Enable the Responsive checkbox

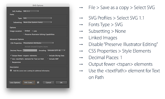click(x=11, y=62)
